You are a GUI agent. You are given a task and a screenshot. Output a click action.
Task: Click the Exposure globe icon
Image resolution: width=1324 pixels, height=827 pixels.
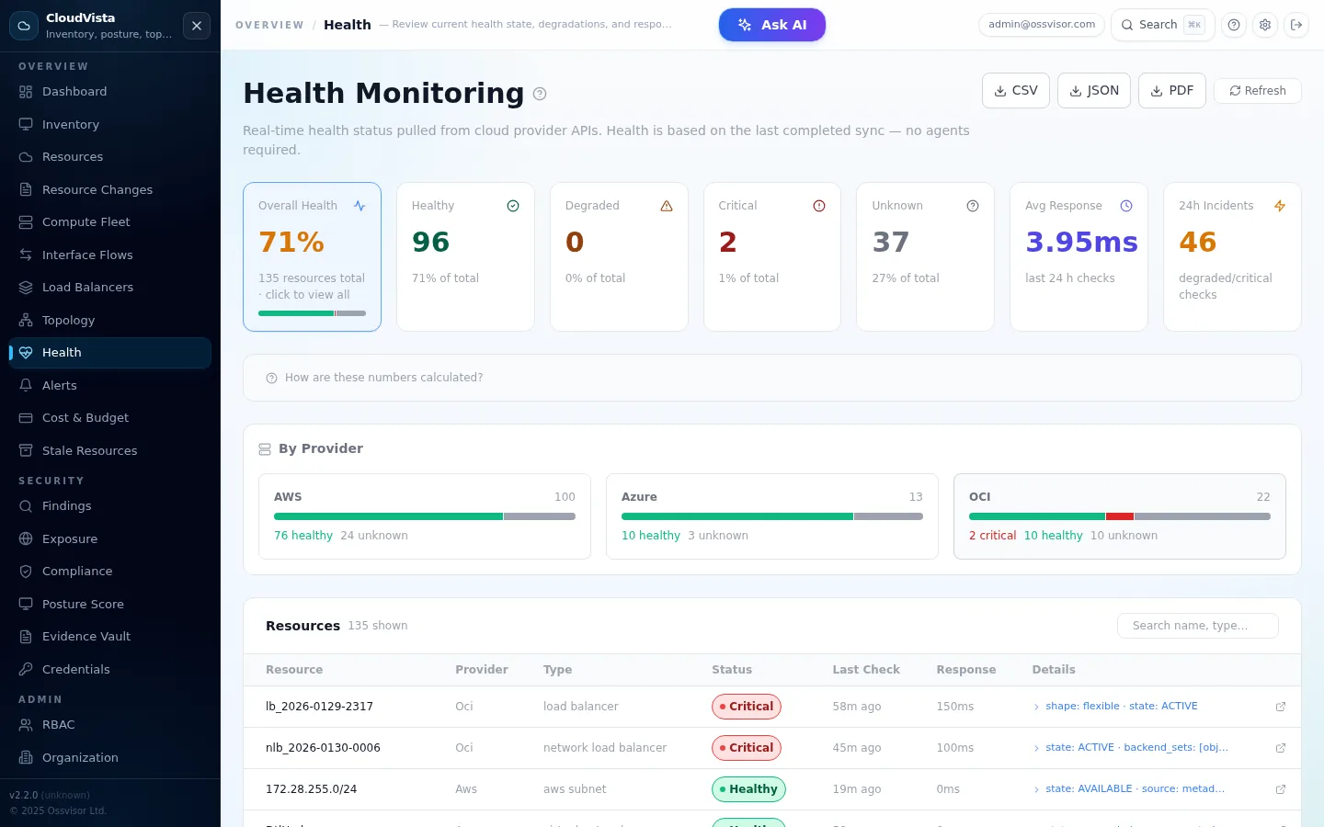click(x=26, y=538)
